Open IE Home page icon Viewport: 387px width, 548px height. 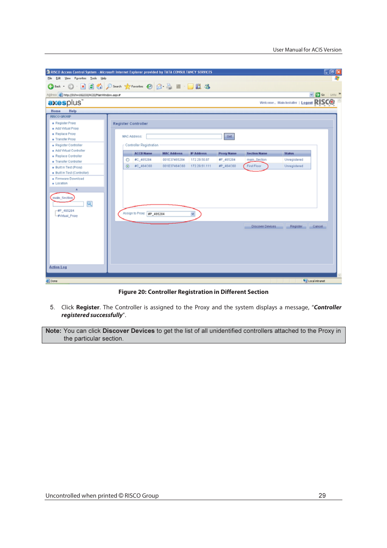[x=99, y=86]
